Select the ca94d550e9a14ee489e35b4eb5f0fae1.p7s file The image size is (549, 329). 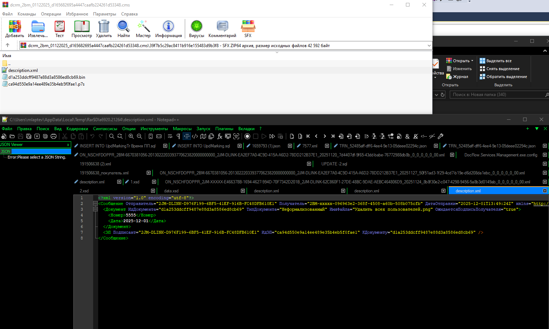46,84
